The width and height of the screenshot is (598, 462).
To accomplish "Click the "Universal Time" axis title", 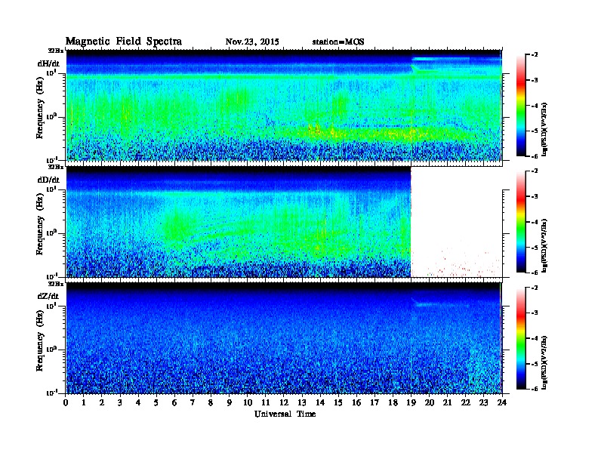I will [x=285, y=414].
